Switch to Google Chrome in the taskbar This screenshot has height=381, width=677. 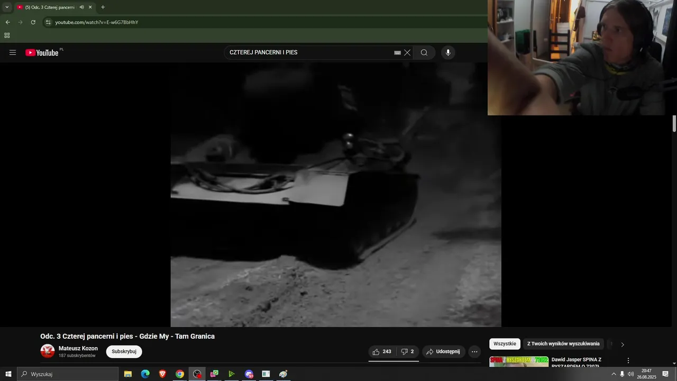pyautogui.click(x=180, y=374)
